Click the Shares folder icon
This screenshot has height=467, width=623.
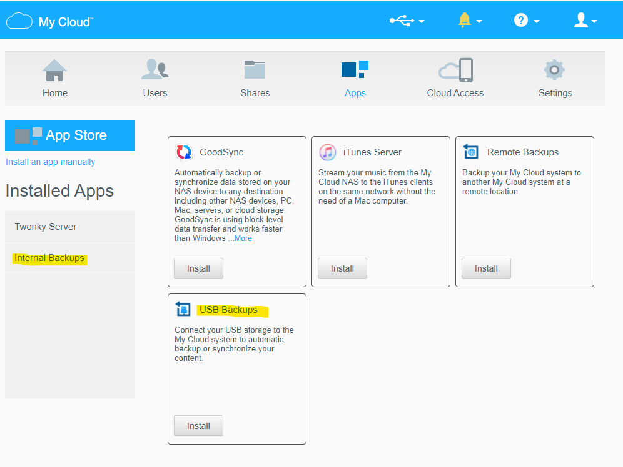(255, 70)
